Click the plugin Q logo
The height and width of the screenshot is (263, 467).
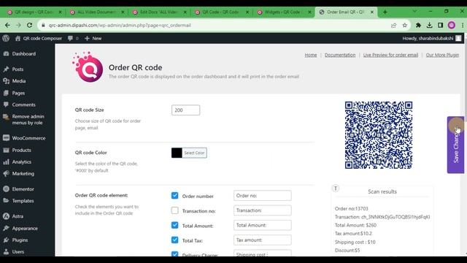pos(88,66)
